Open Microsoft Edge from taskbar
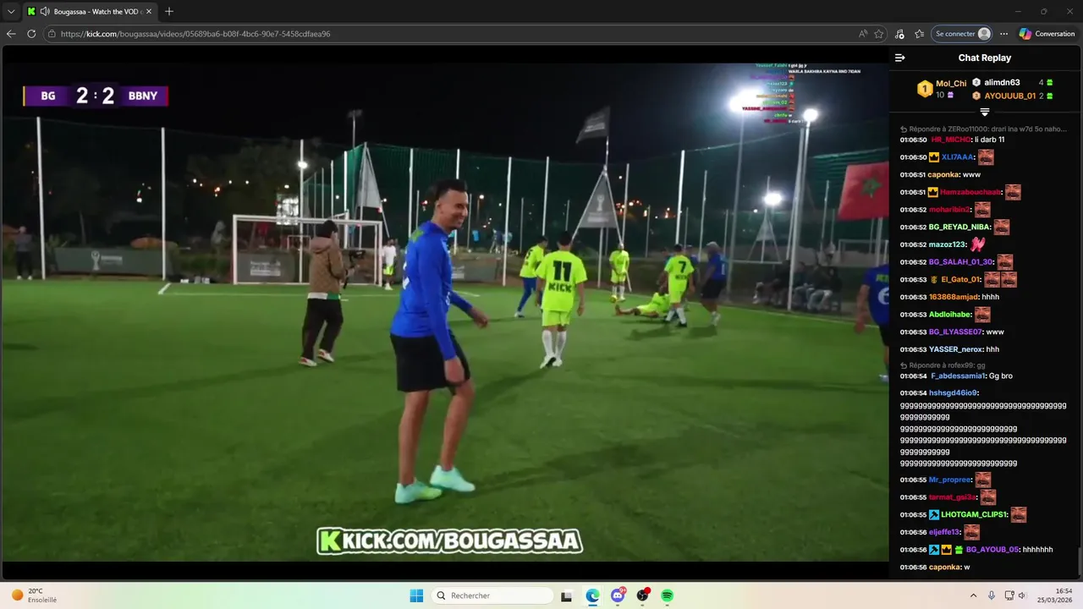This screenshot has width=1083, height=609. coord(592,595)
